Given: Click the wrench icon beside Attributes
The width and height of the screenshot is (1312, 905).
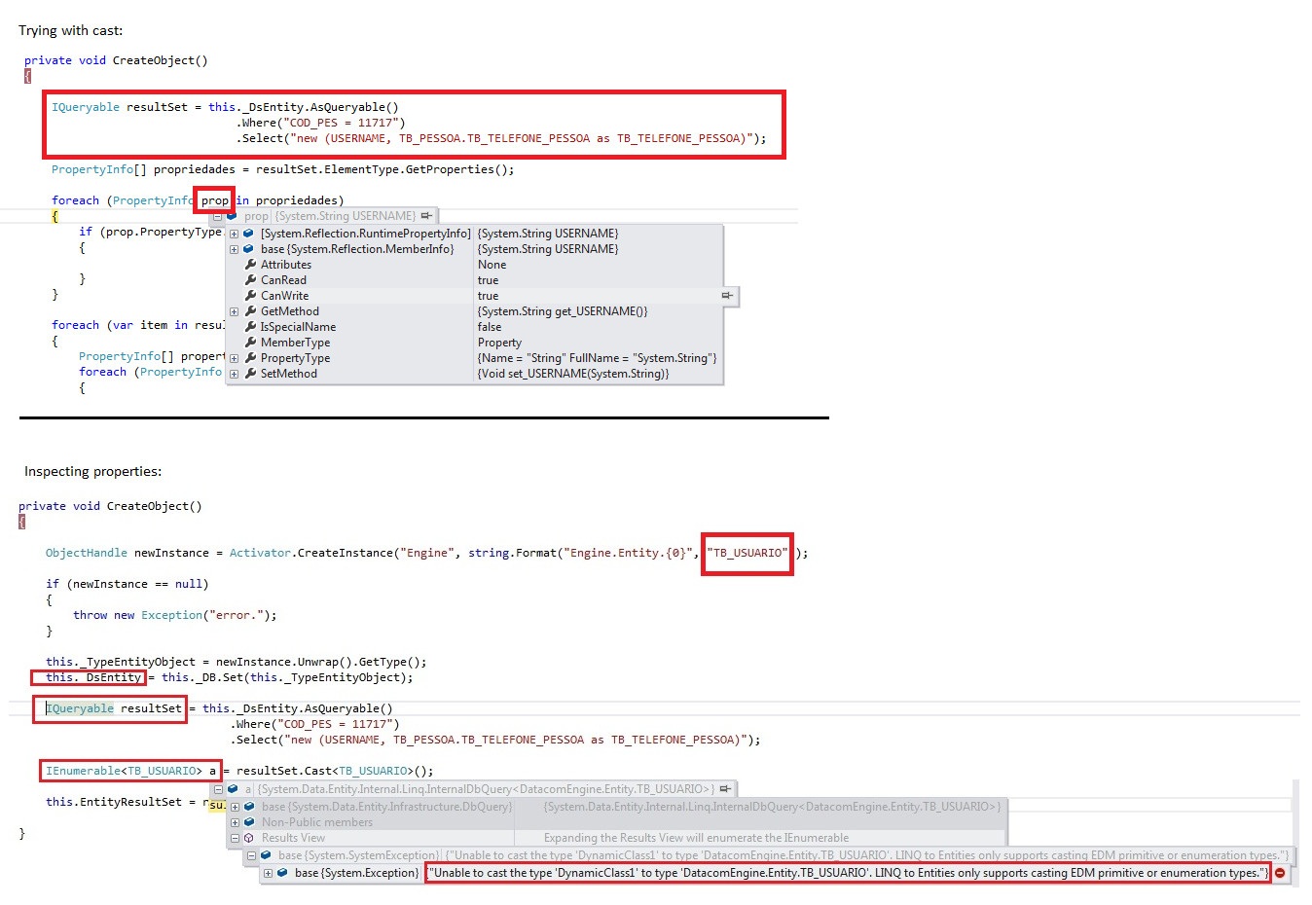Looking at the screenshot, I should pos(250,265).
